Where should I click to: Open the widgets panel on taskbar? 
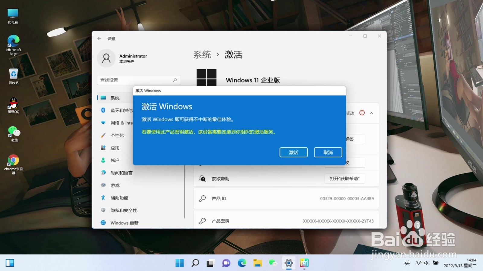click(10, 263)
